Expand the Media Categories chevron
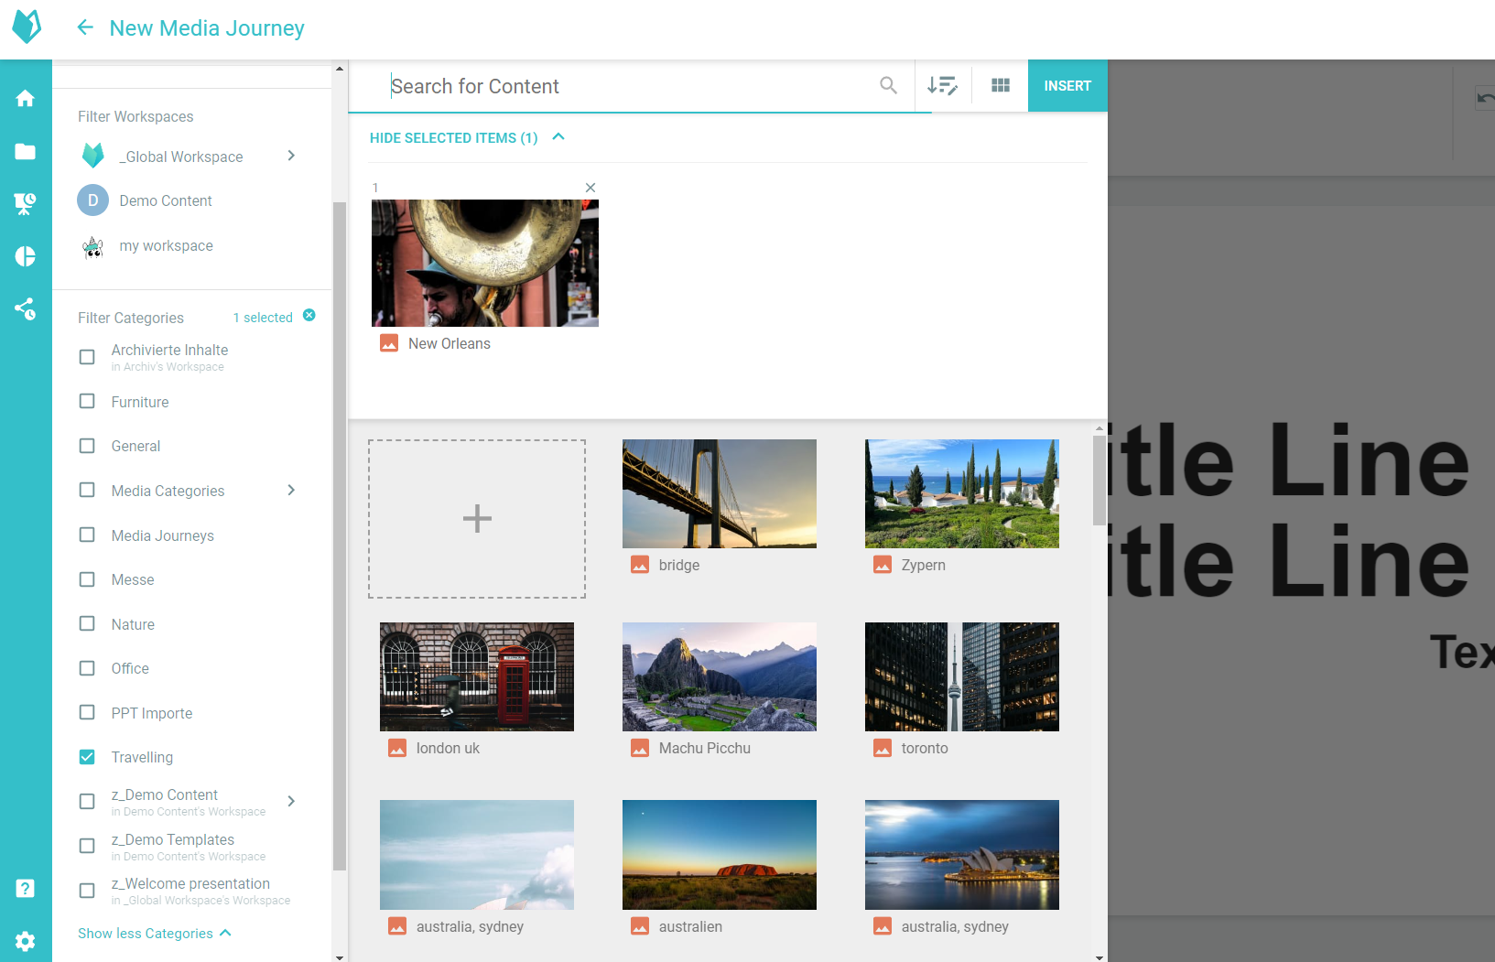The image size is (1495, 962). [291, 491]
